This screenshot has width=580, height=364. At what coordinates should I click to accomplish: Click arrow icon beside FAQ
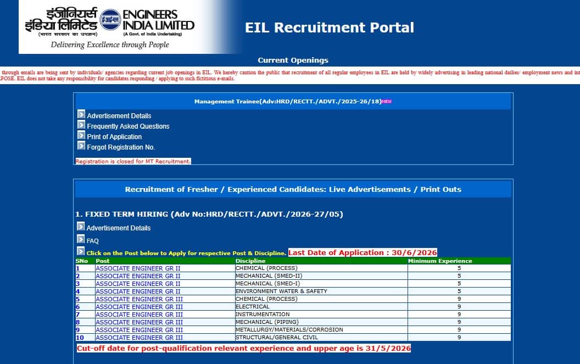[x=81, y=239]
